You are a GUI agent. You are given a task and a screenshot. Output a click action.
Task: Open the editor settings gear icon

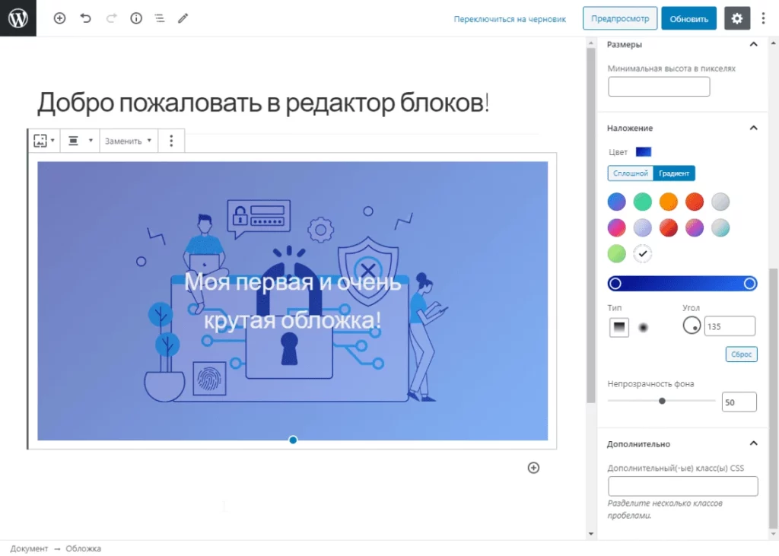pyautogui.click(x=736, y=18)
